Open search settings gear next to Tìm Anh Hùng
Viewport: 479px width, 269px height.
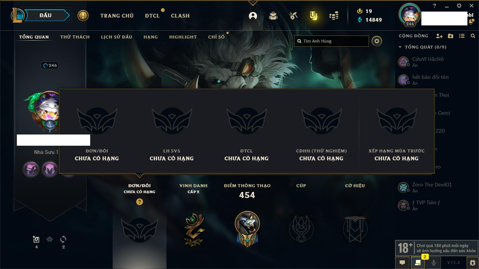coord(377,41)
